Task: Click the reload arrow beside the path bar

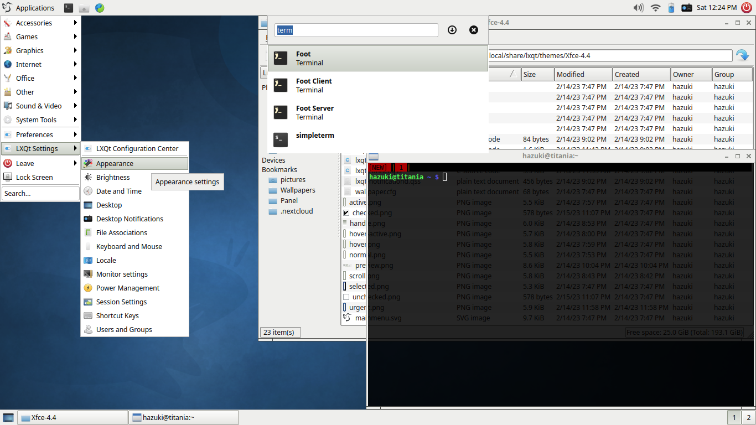Action: tap(744, 55)
